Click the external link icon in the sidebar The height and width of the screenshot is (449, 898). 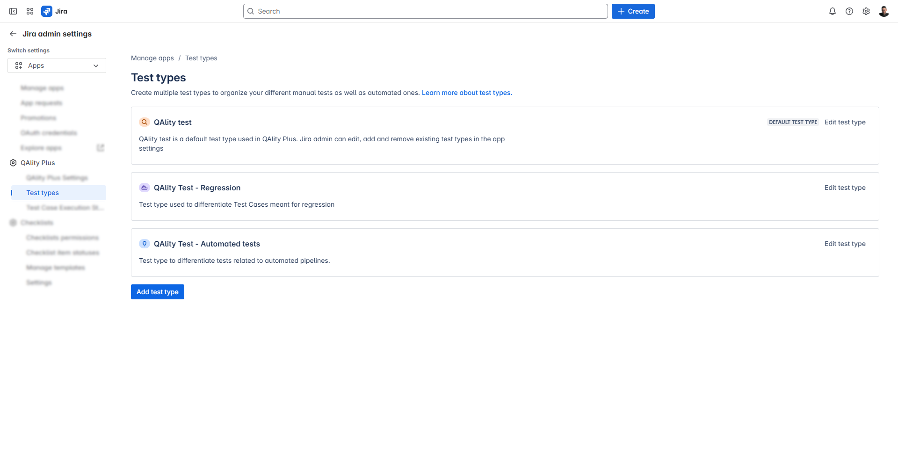pos(100,148)
